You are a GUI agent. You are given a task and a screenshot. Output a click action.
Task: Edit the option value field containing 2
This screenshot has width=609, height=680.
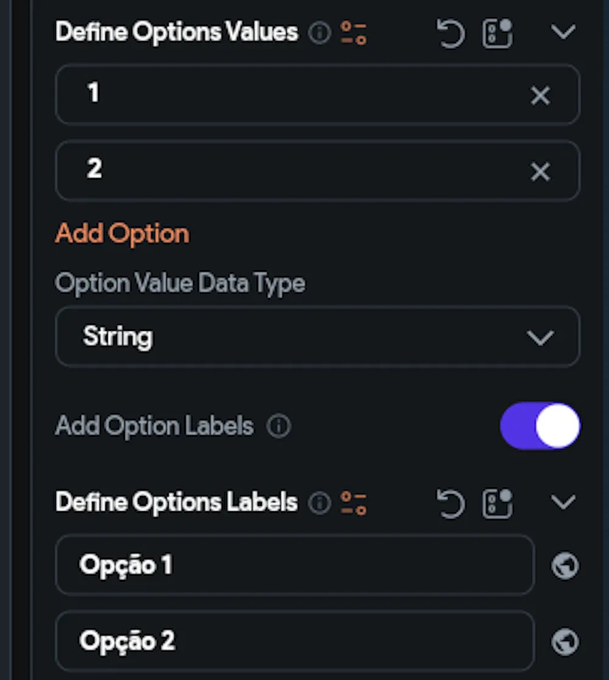pos(318,171)
